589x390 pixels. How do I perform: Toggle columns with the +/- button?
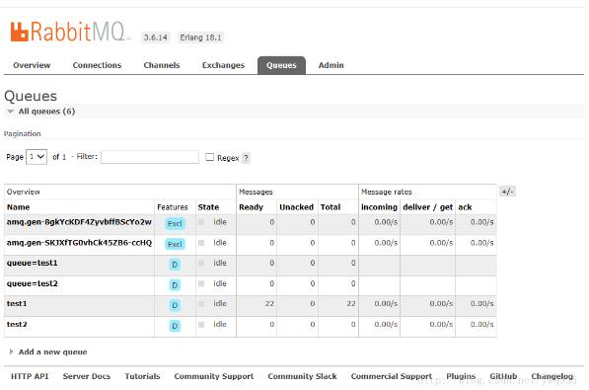point(507,192)
